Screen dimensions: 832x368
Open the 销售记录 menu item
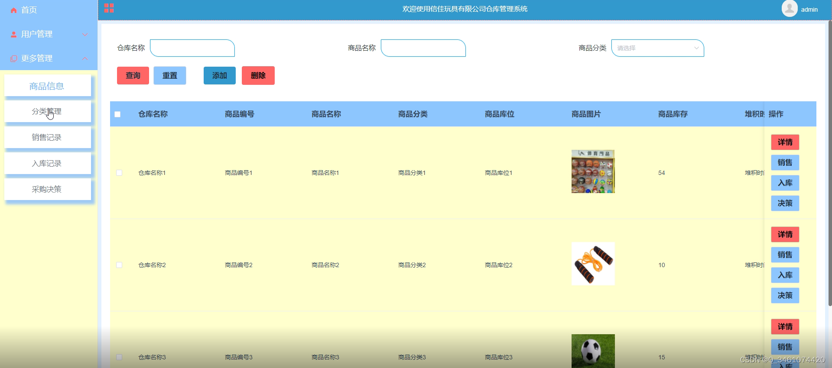click(x=48, y=137)
